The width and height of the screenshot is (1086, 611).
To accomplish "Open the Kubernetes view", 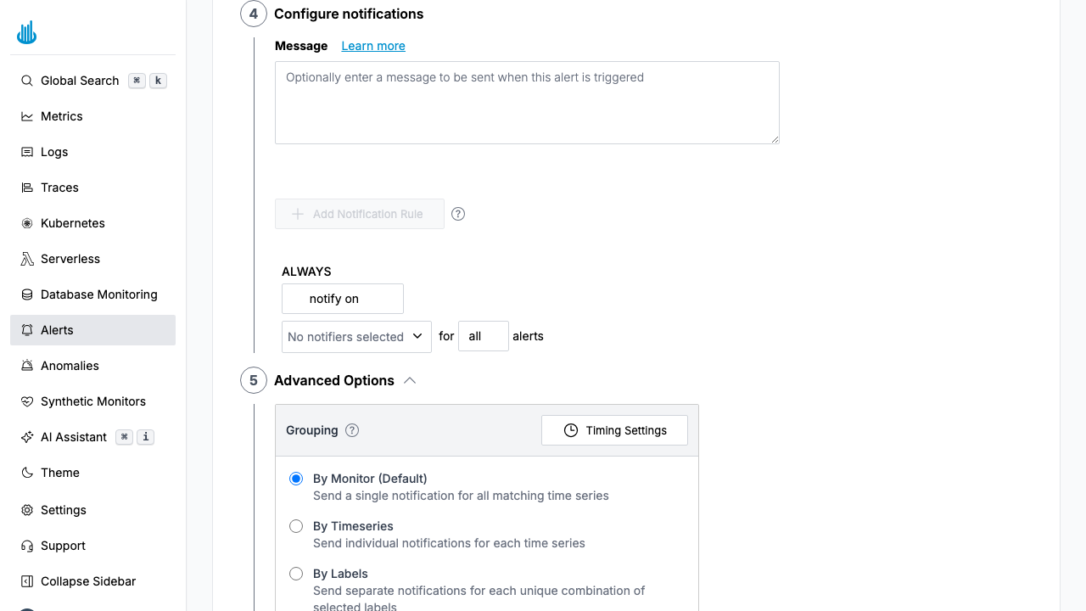I will point(70,223).
